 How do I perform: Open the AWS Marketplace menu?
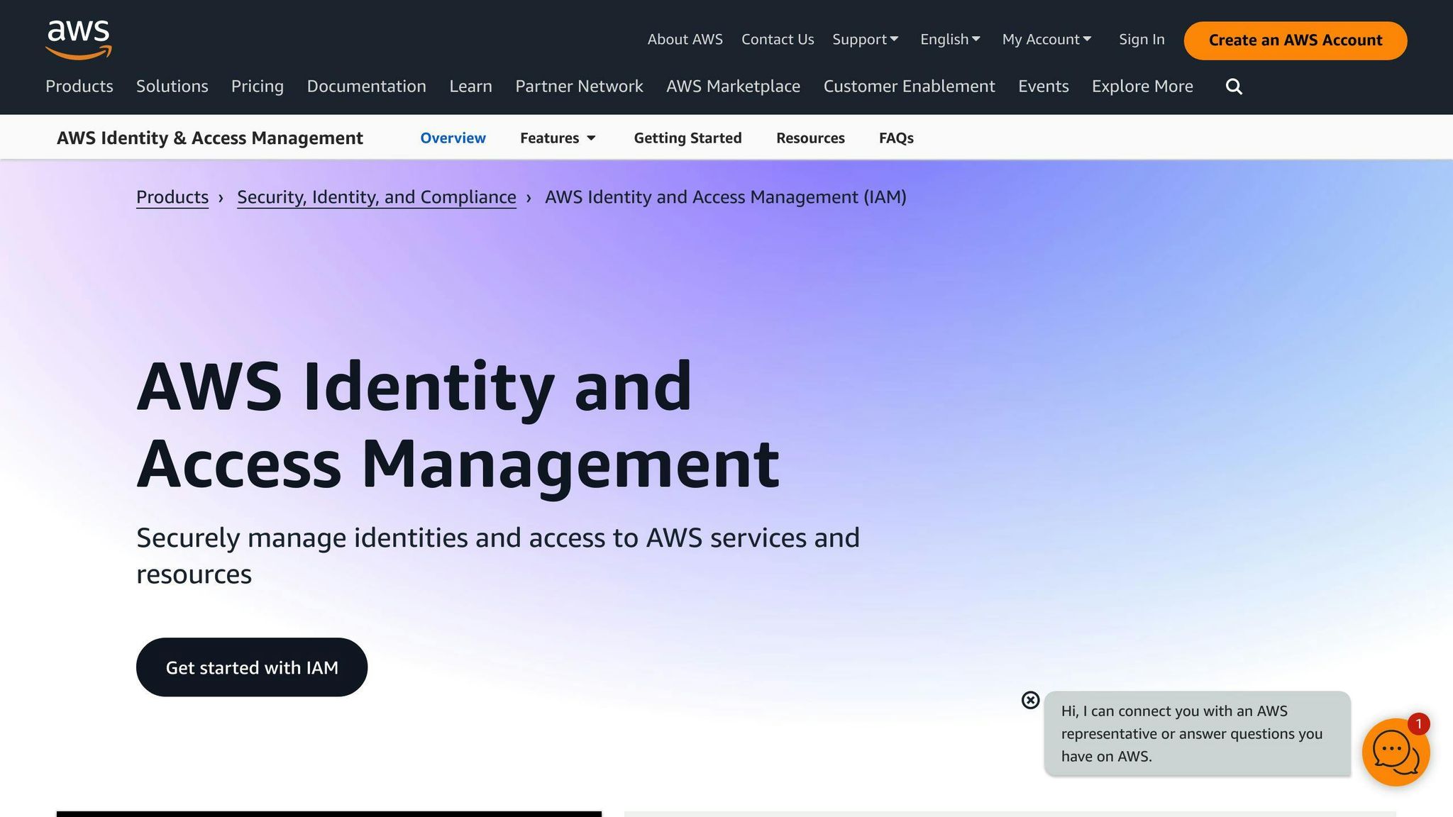click(733, 86)
